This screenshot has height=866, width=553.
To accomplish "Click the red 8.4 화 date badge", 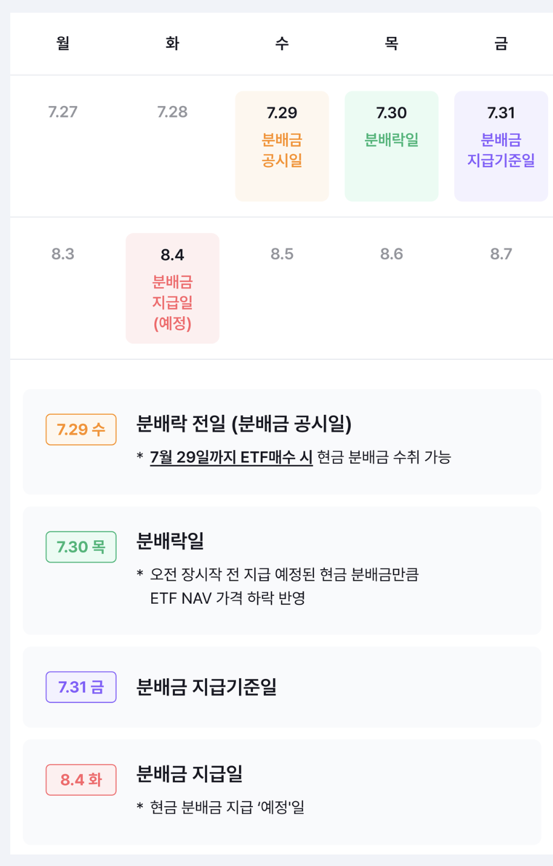I will tap(81, 779).
